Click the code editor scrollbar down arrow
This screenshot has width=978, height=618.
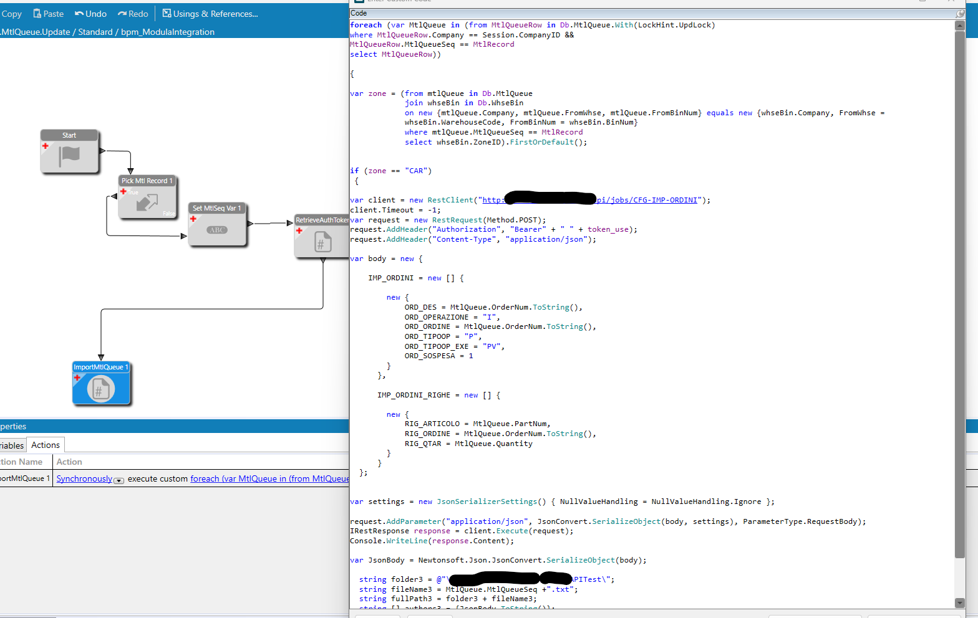pyautogui.click(x=960, y=602)
